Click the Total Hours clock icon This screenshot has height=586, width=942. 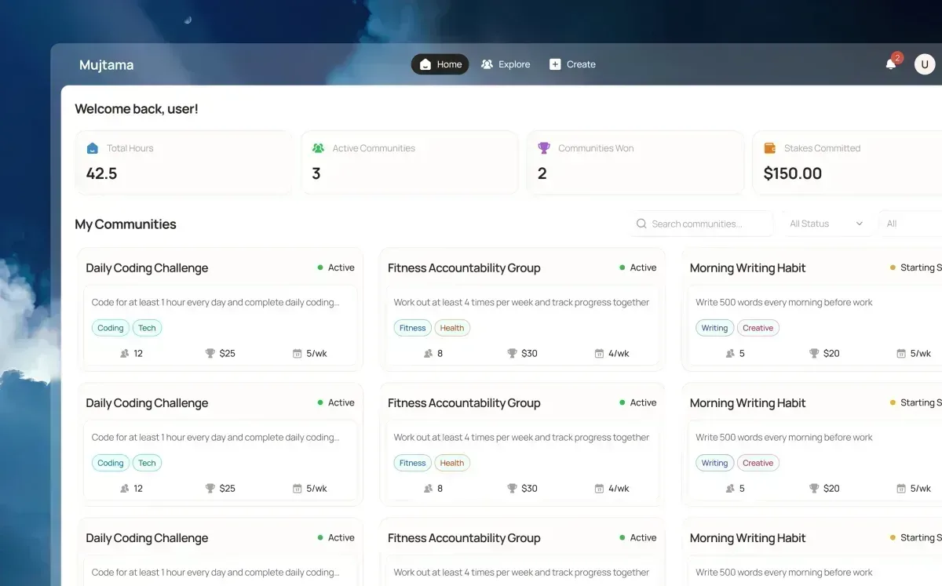pyautogui.click(x=94, y=147)
